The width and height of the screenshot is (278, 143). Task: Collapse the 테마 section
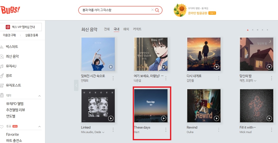(39, 96)
